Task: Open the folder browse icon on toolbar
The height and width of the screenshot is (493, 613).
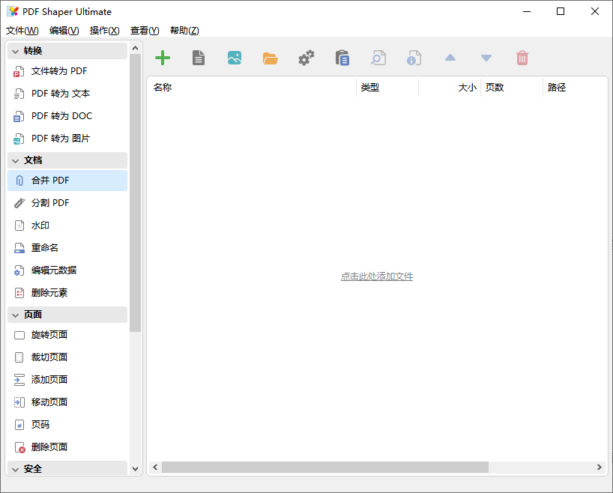Action: point(270,58)
